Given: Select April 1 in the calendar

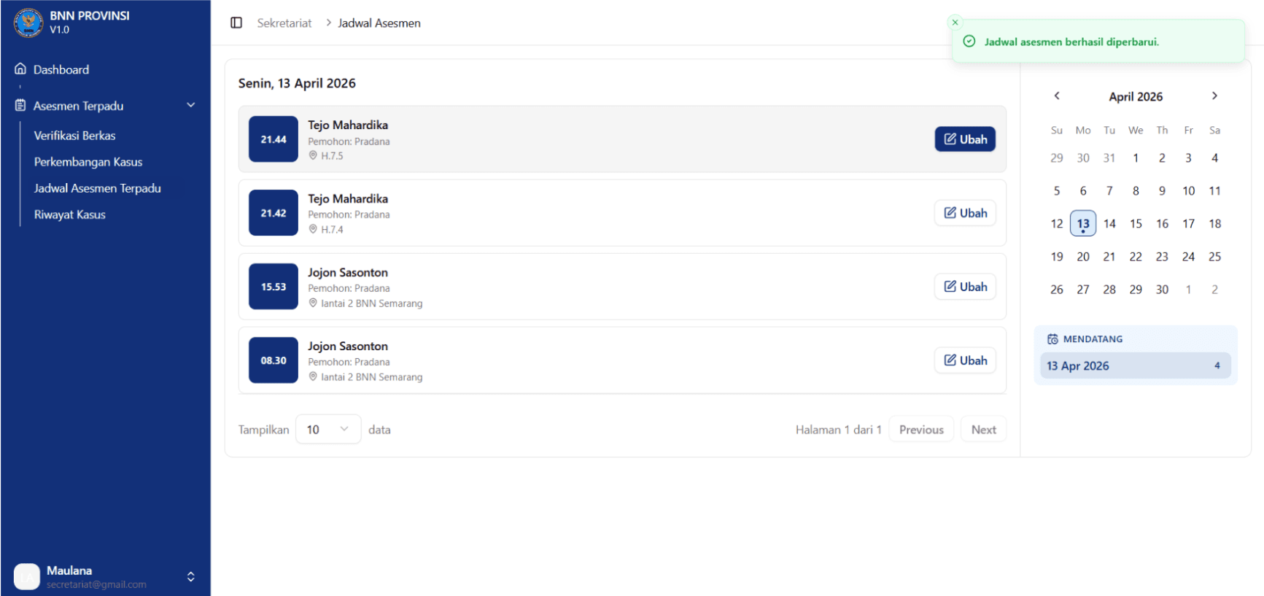Looking at the screenshot, I should click(1136, 158).
